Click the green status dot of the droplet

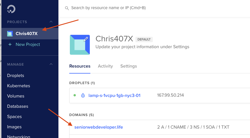[75, 95]
